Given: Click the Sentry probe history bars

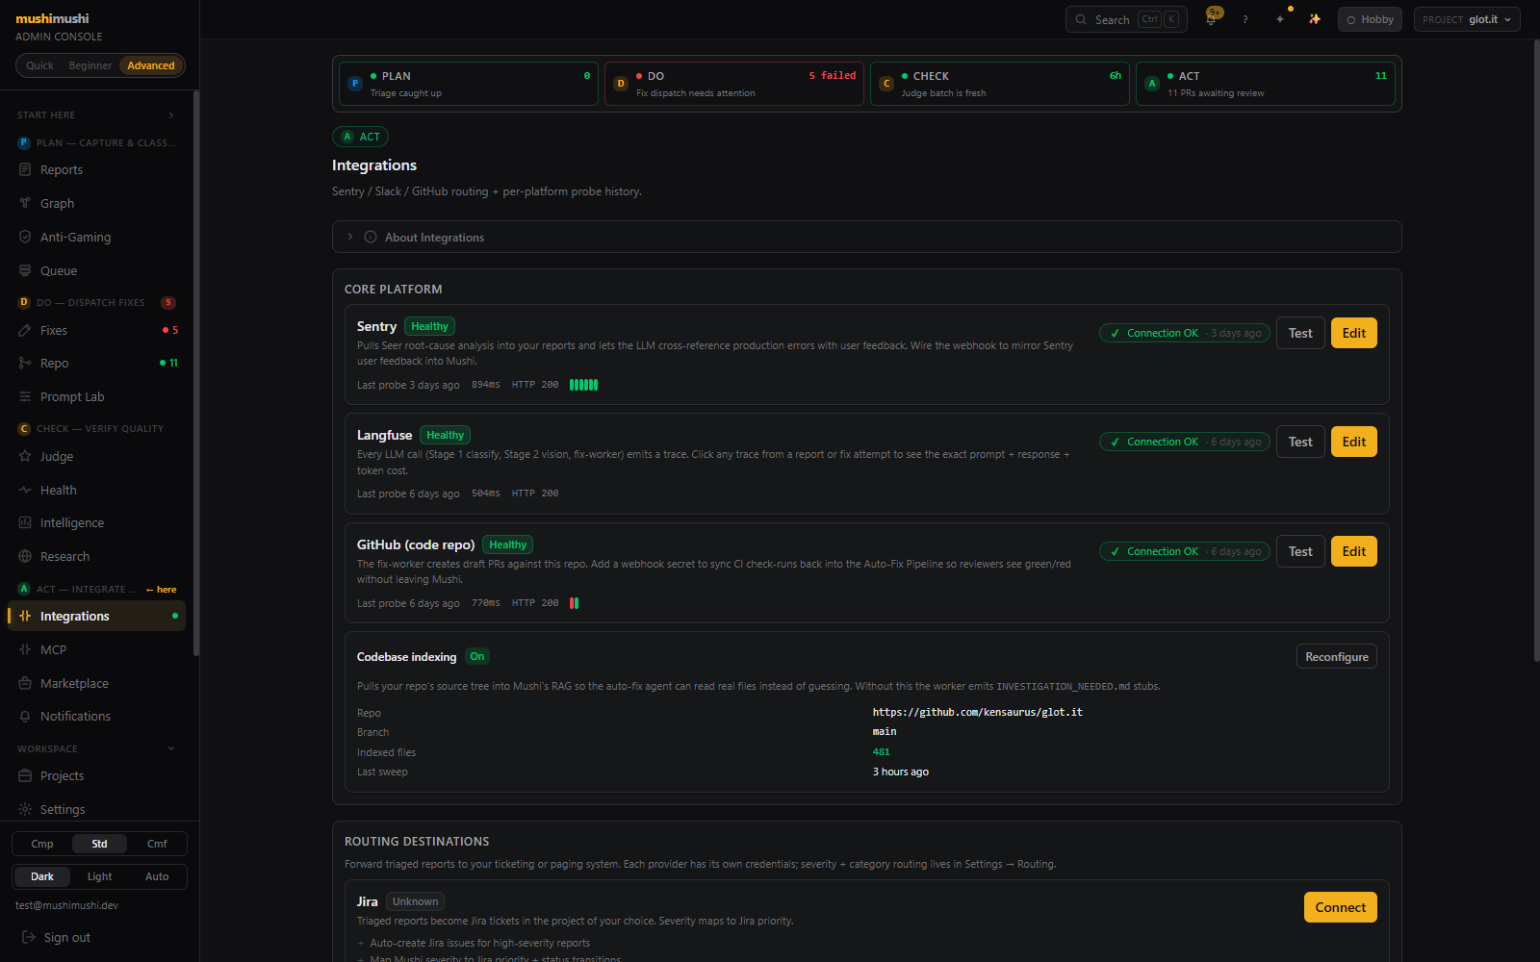Looking at the screenshot, I should click(583, 385).
